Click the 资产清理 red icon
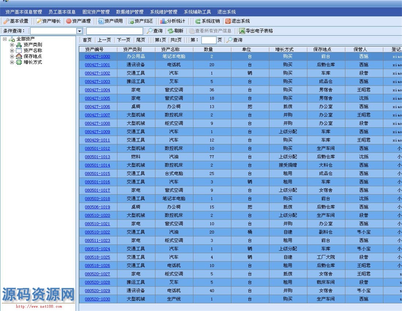The width and height of the screenshot is (402, 311). point(69,21)
